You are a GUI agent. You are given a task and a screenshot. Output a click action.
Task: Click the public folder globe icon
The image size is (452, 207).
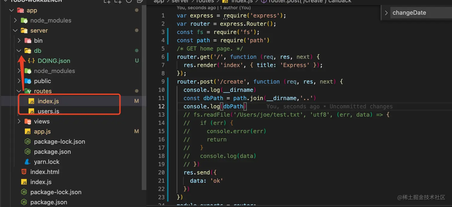[x=28, y=81]
